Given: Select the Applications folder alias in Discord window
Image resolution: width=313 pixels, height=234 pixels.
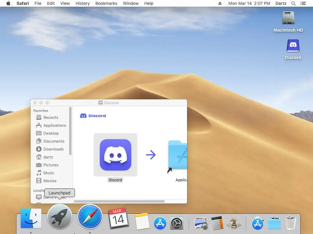Looking at the screenshot, I should pos(178,157).
